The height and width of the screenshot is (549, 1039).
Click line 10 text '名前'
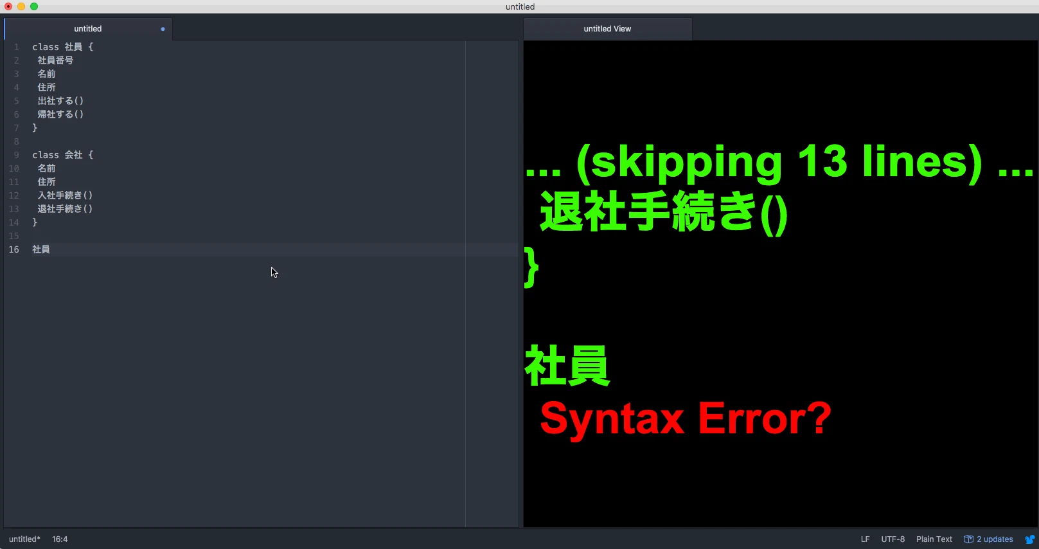[x=46, y=168]
